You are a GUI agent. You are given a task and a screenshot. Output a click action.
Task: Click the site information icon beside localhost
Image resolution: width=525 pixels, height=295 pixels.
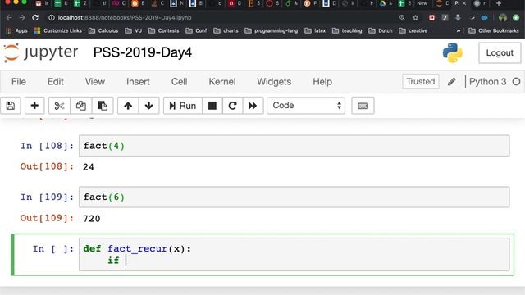pos(51,18)
